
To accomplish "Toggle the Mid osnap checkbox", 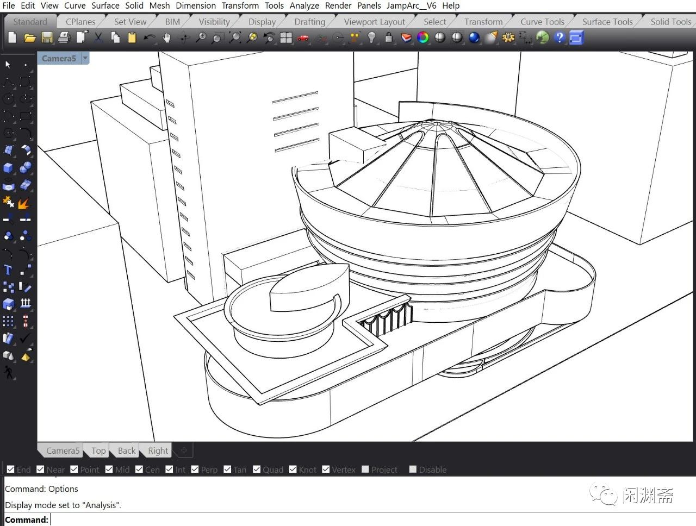I will (x=109, y=469).
